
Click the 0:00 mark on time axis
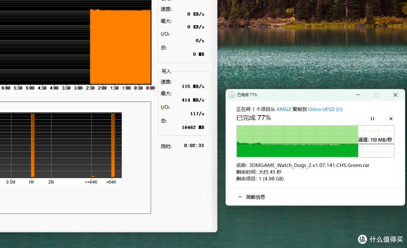pos(150,88)
